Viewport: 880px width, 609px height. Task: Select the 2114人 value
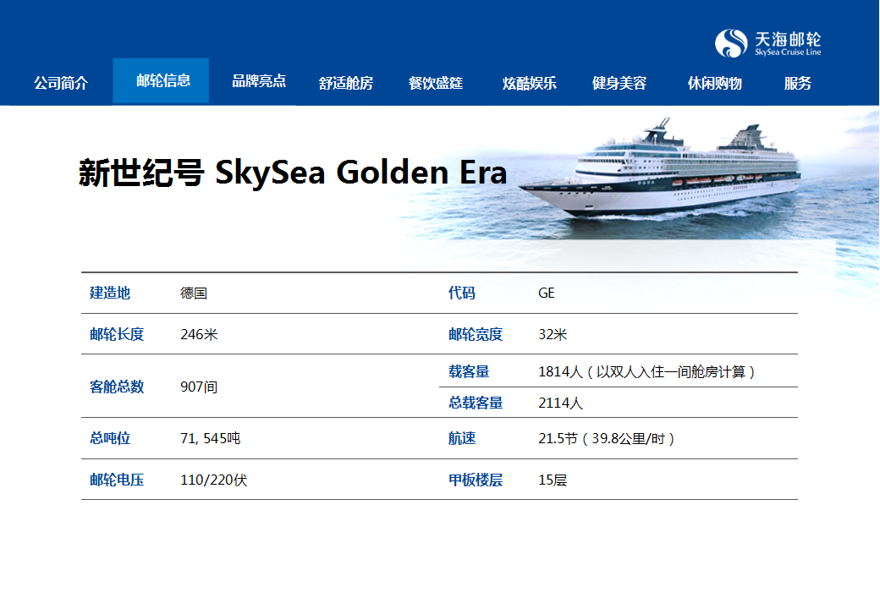(561, 403)
